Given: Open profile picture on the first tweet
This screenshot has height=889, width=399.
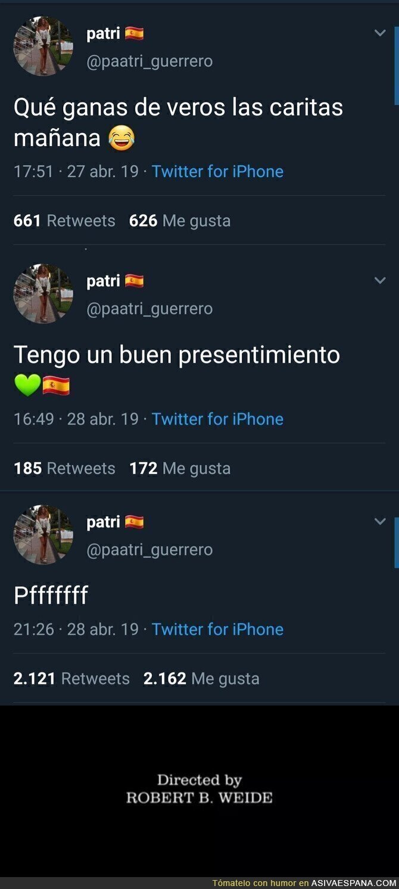Looking at the screenshot, I should 43,47.
